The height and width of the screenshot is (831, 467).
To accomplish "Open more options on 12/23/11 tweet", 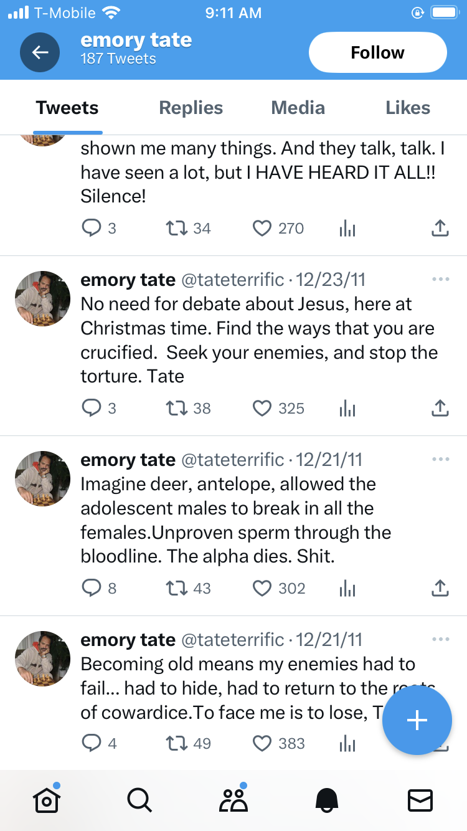I will pyautogui.click(x=440, y=280).
